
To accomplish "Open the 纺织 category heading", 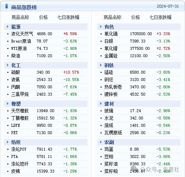I will click(x=16, y=142).
